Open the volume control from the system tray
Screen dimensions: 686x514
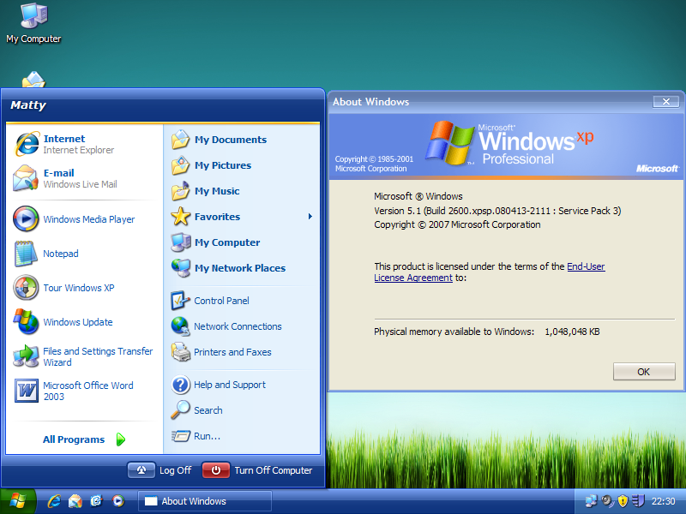click(606, 501)
